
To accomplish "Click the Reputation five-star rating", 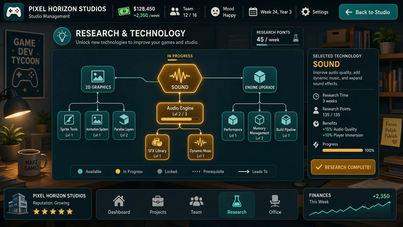I will [x=53, y=212].
